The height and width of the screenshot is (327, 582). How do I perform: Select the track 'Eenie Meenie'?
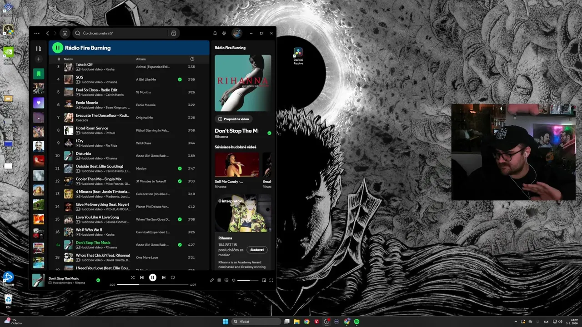point(87,103)
